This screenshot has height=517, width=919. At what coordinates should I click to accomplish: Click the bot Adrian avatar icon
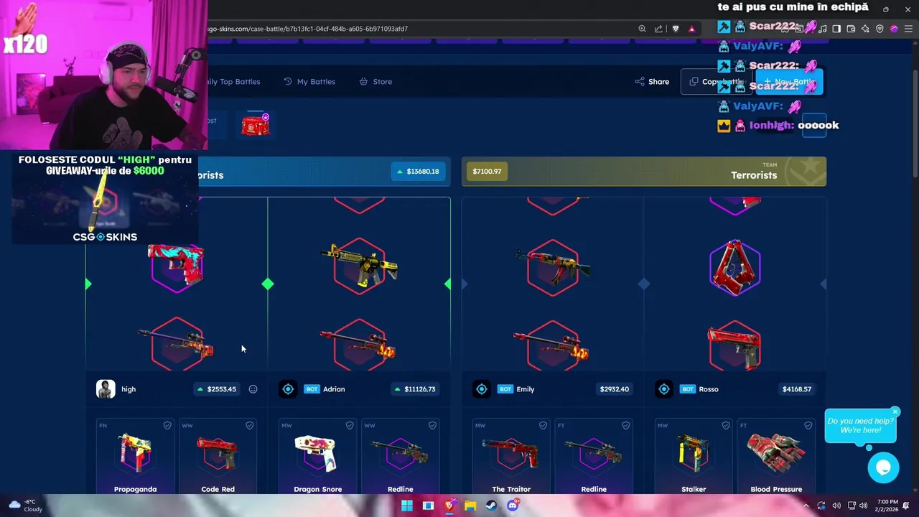pyautogui.click(x=288, y=389)
